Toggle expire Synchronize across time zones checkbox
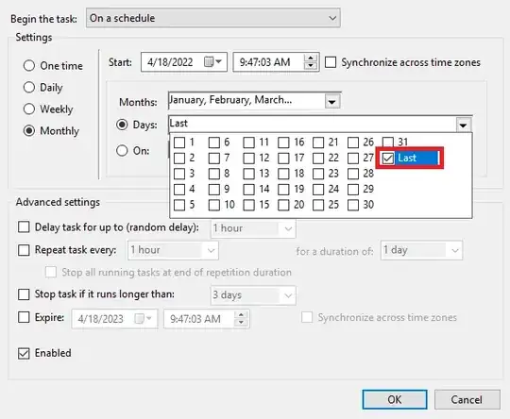 tap(307, 317)
